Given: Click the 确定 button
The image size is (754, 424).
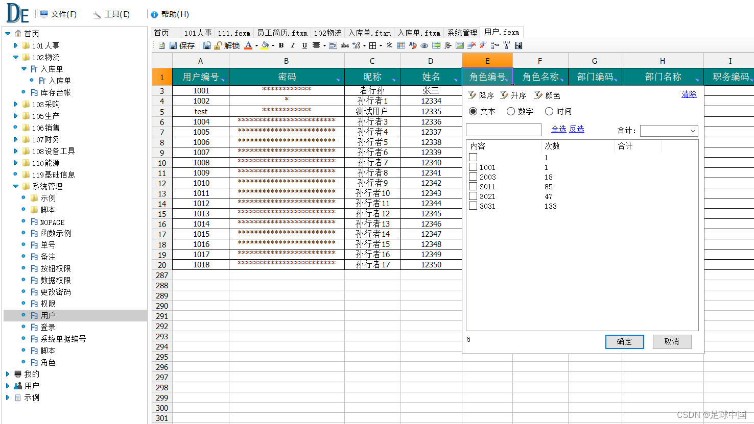Looking at the screenshot, I should (x=624, y=341).
